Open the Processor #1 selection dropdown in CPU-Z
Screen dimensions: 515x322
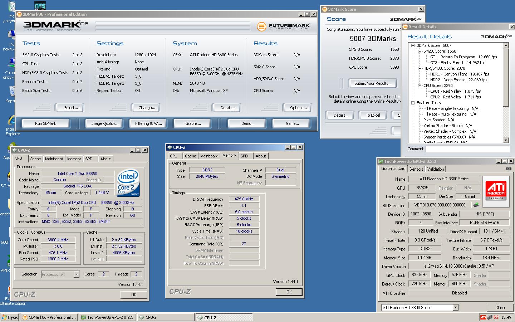click(76, 274)
